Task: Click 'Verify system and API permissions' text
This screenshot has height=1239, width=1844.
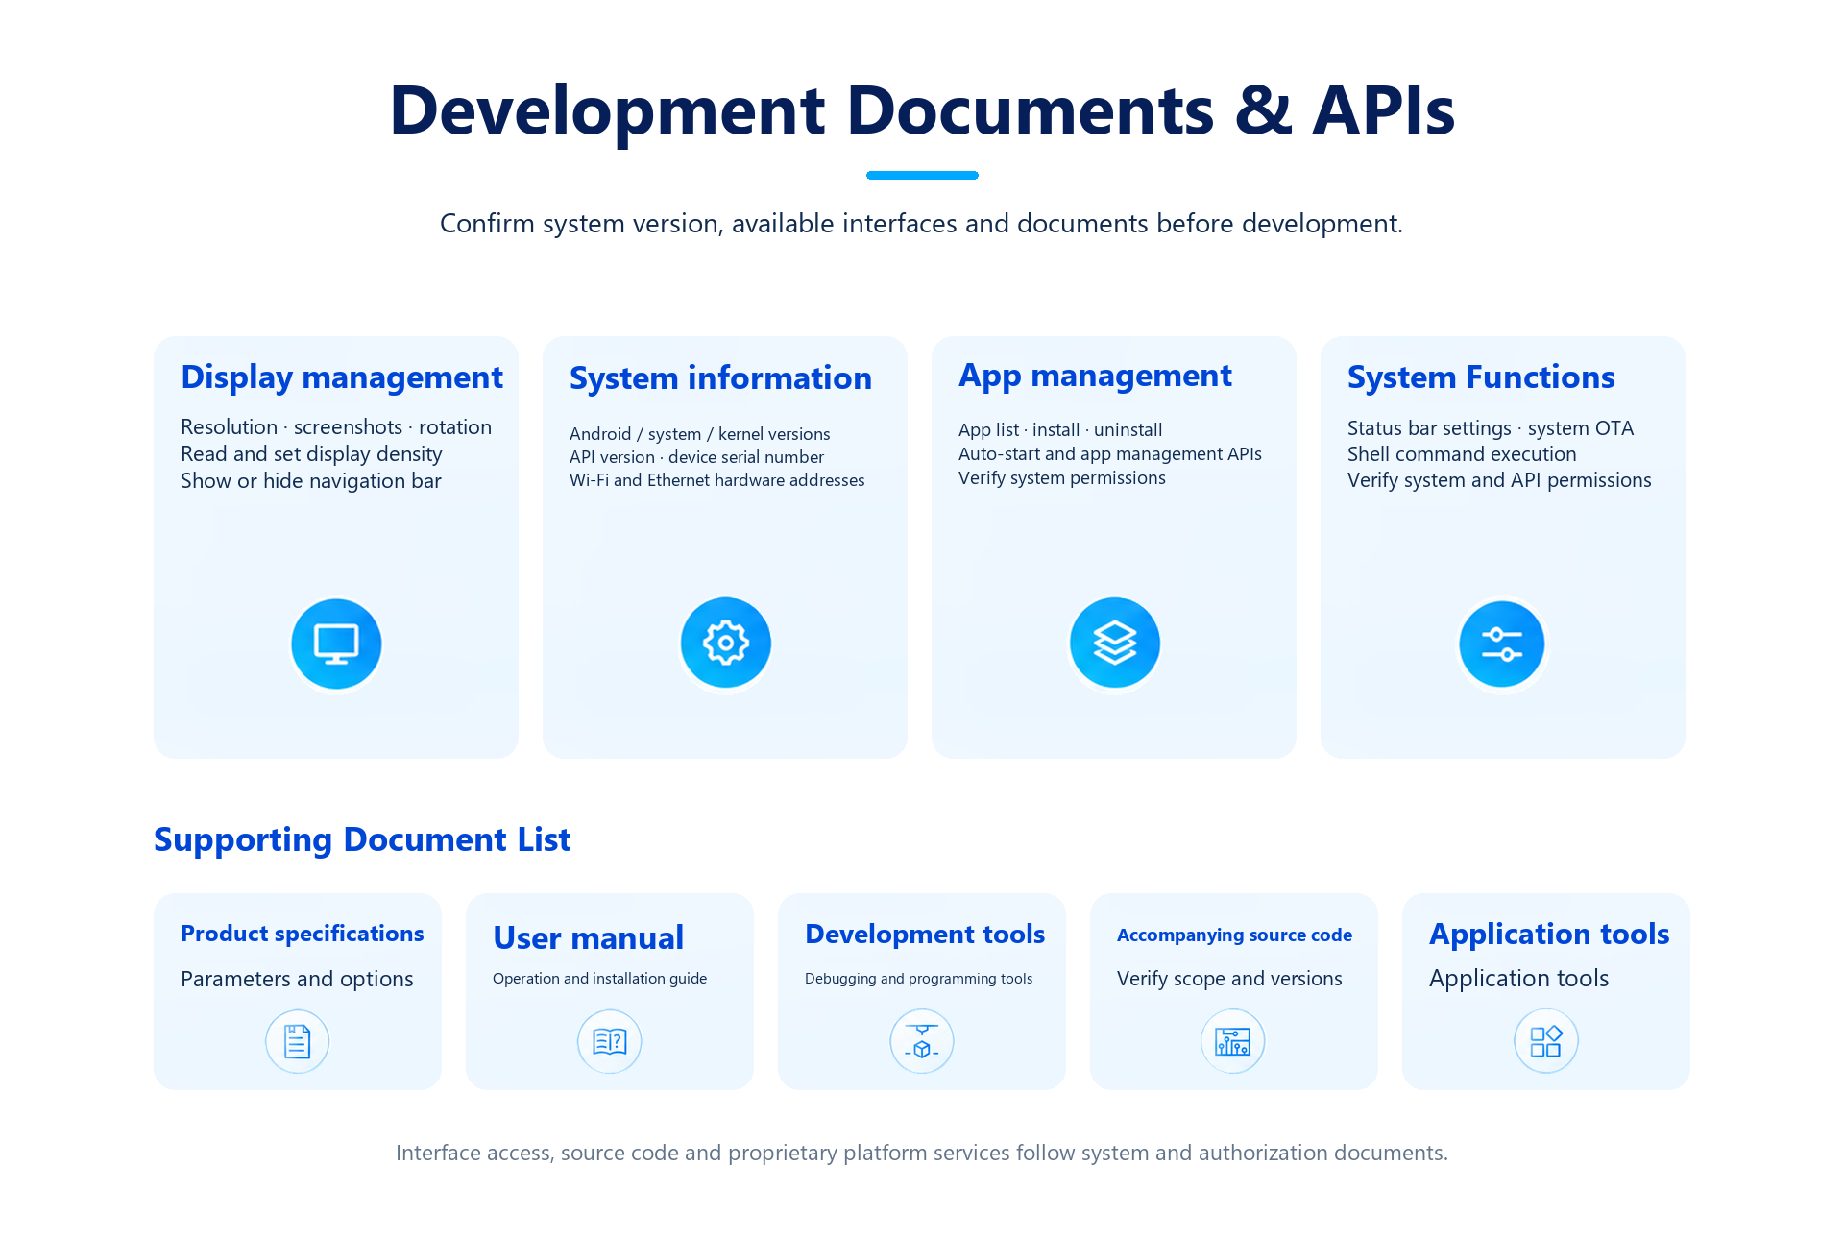Action: click(1499, 479)
